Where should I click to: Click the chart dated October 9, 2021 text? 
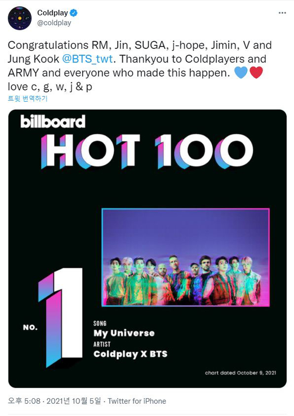pos(240,372)
